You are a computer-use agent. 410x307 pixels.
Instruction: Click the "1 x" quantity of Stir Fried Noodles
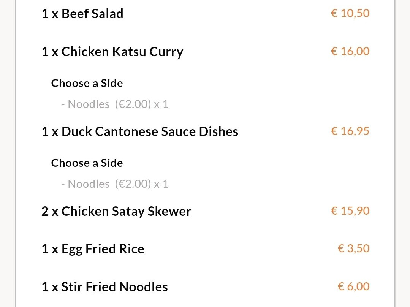pos(49,287)
